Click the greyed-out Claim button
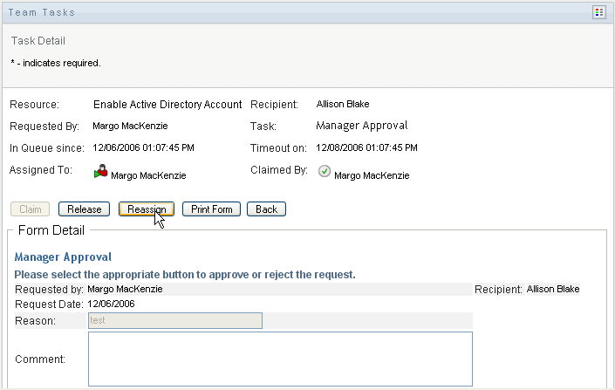The width and height of the screenshot is (615, 390). click(31, 209)
